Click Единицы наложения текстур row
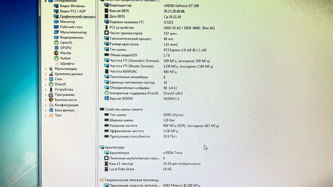Screen dimensions: 333x187 point(136,82)
